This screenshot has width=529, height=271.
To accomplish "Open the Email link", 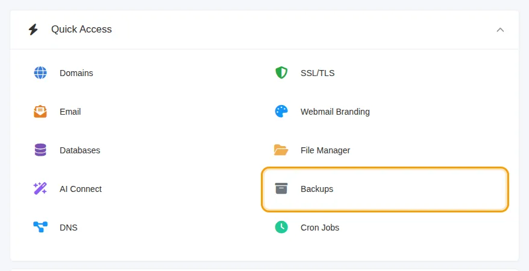I will click(x=70, y=112).
